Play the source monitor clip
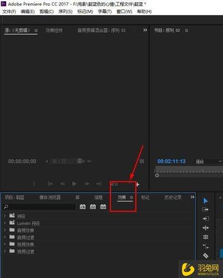 pos(74,183)
